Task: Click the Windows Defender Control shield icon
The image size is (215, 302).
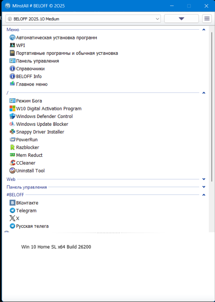Action: [x=12, y=116]
